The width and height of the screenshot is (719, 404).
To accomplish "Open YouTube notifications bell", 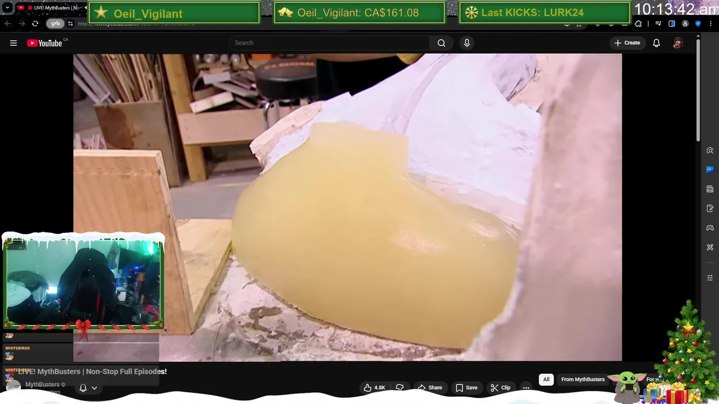I will click(x=656, y=43).
